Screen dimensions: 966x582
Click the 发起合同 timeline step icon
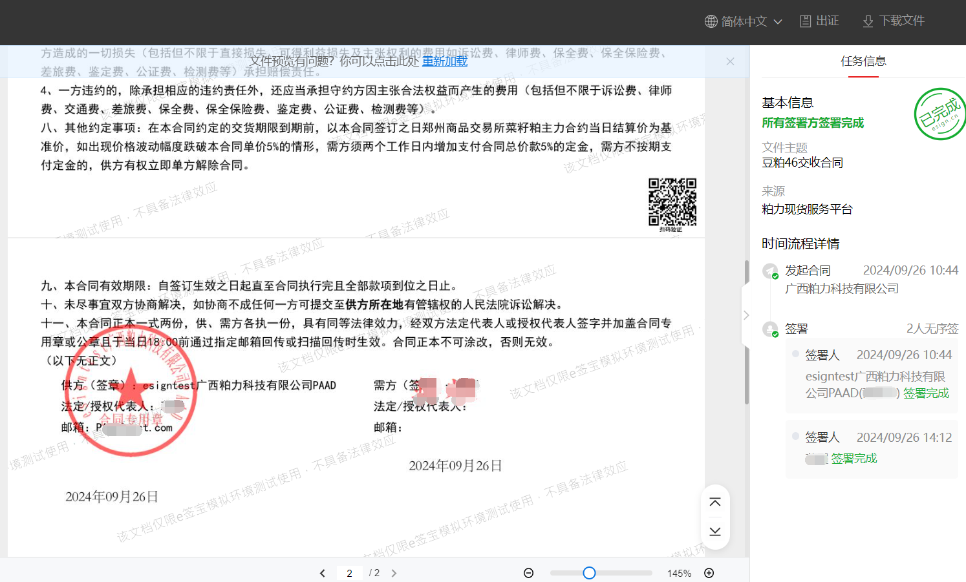click(x=770, y=271)
